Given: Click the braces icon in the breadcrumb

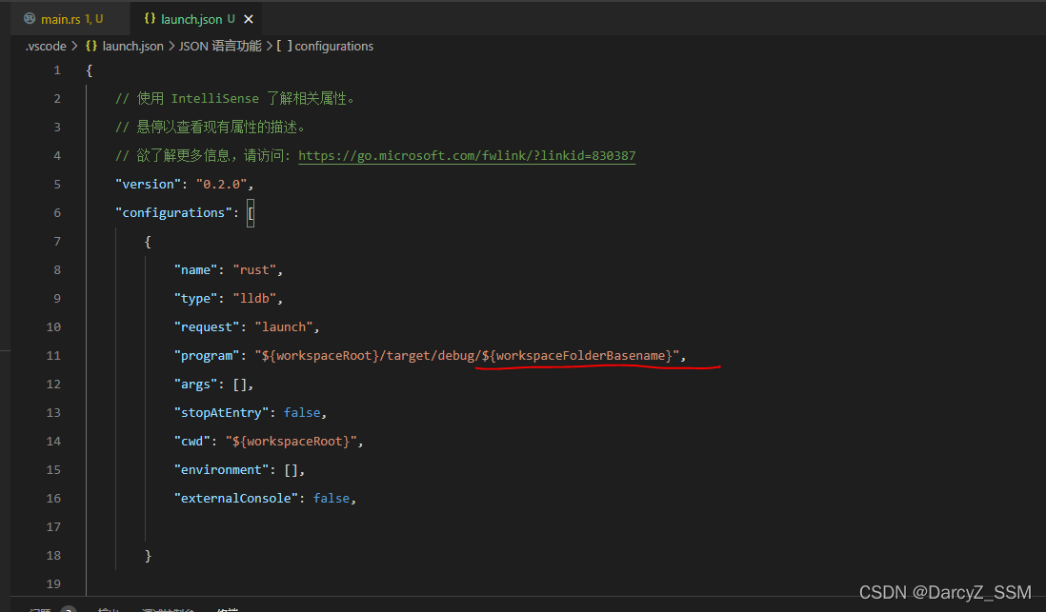Looking at the screenshot, I should (x=91, y=46).
